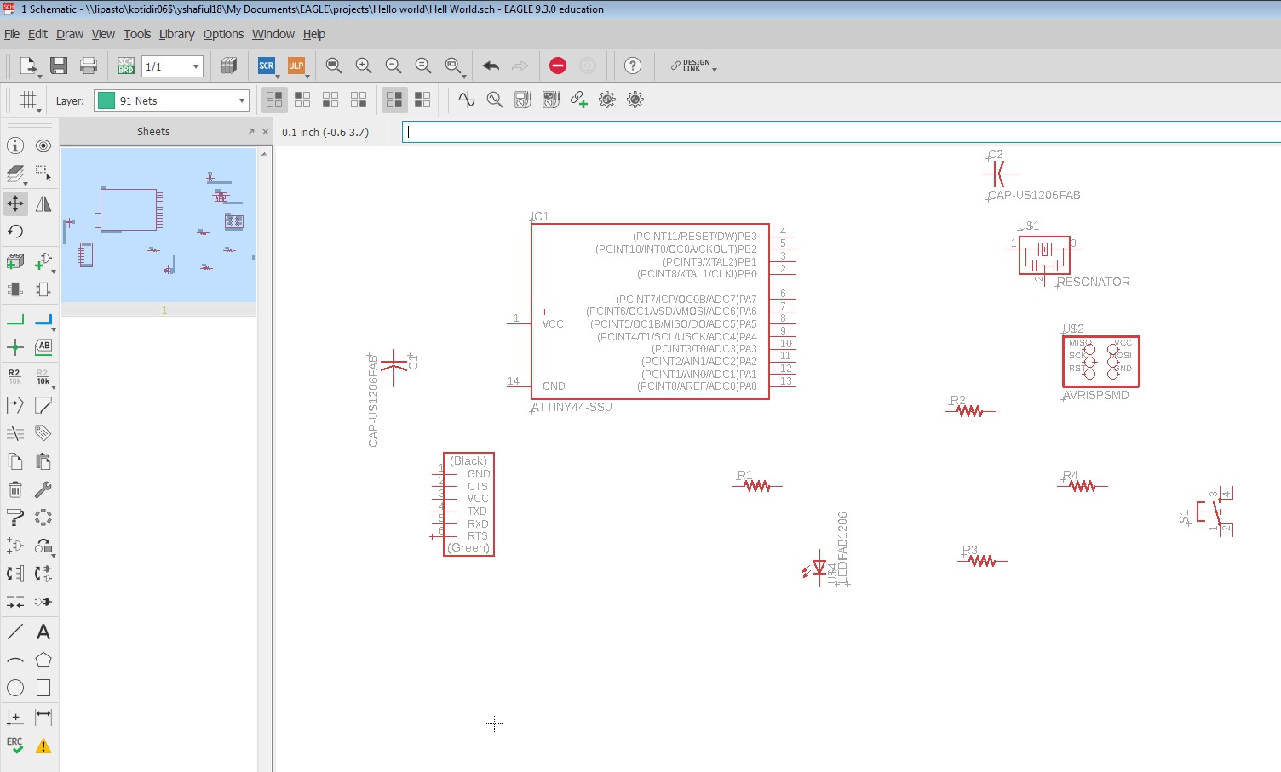The image size is (1281, 772).
Task: Stop the current command
Action: click(x=558, y=66)
